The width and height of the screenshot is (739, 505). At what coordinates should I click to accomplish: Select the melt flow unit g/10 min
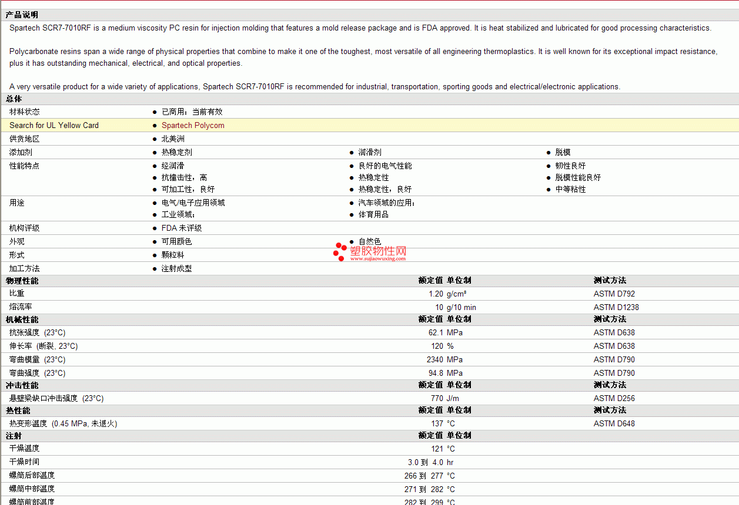[462, 307]
